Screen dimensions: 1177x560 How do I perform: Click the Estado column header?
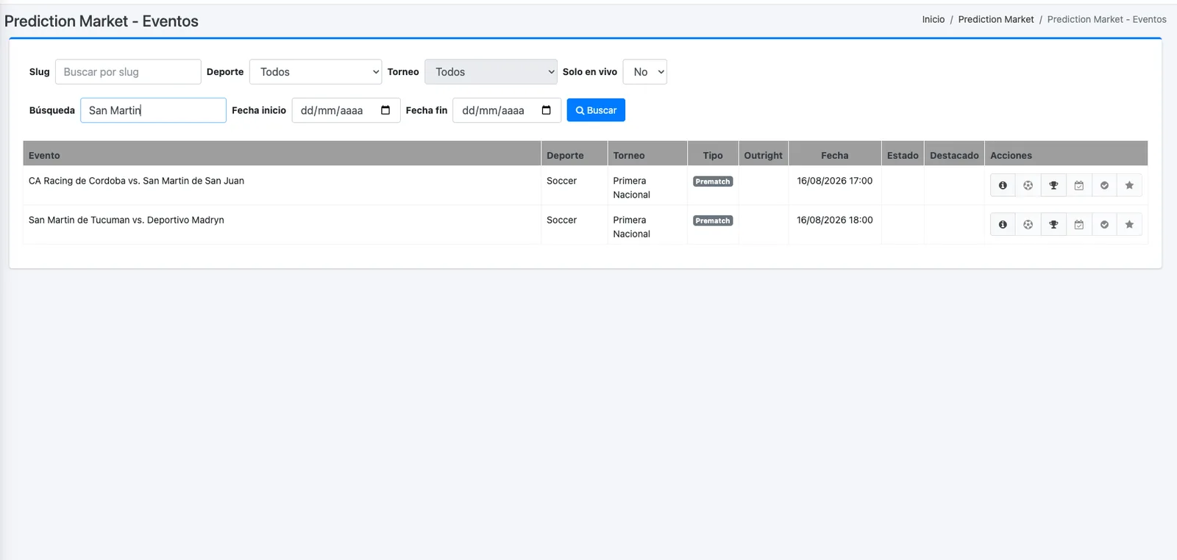903,155
